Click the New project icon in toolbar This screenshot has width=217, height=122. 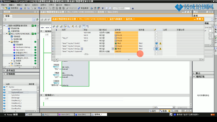tap(3, 8)
